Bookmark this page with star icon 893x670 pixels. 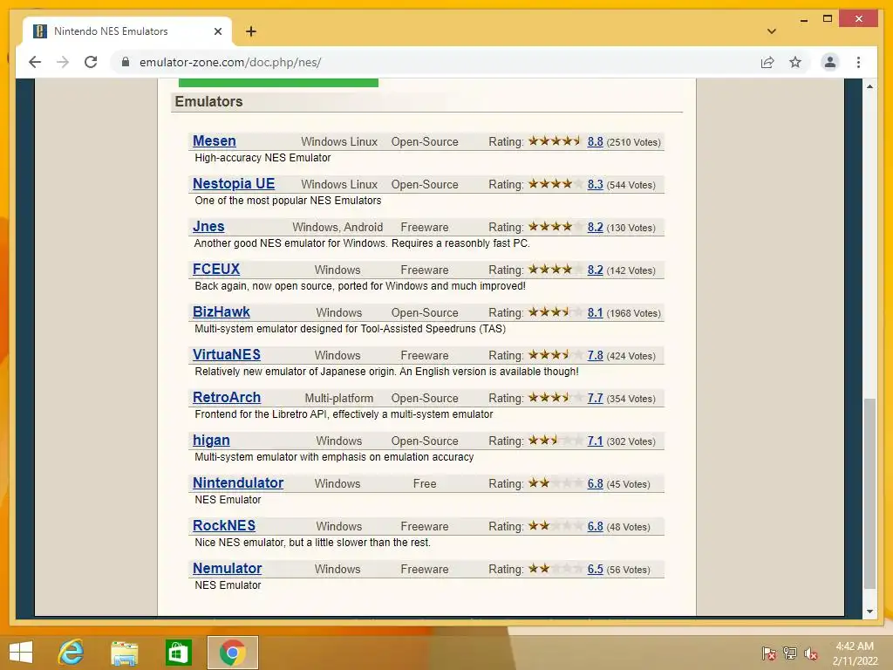(795, 62)
